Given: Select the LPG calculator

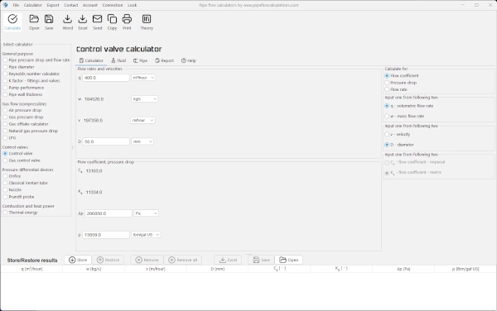Looking at the screenshot, I should tap(9, 138).
